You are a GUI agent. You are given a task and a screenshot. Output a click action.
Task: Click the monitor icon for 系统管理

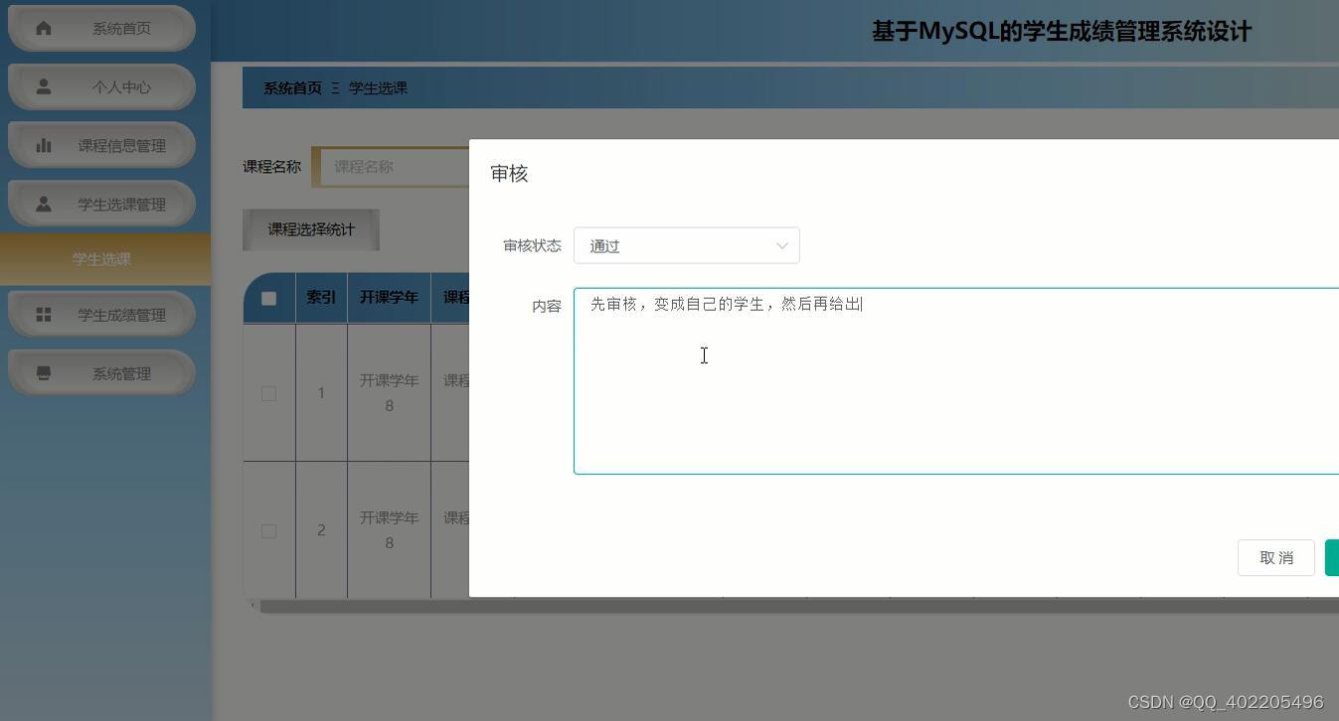[44, 372]
